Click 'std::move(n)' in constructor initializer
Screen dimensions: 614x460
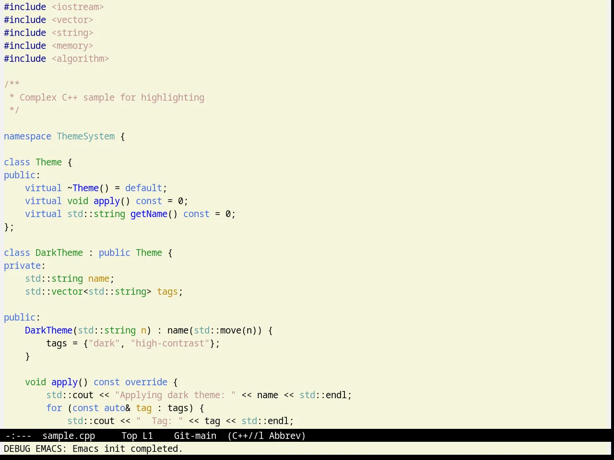tap(225, 330)
